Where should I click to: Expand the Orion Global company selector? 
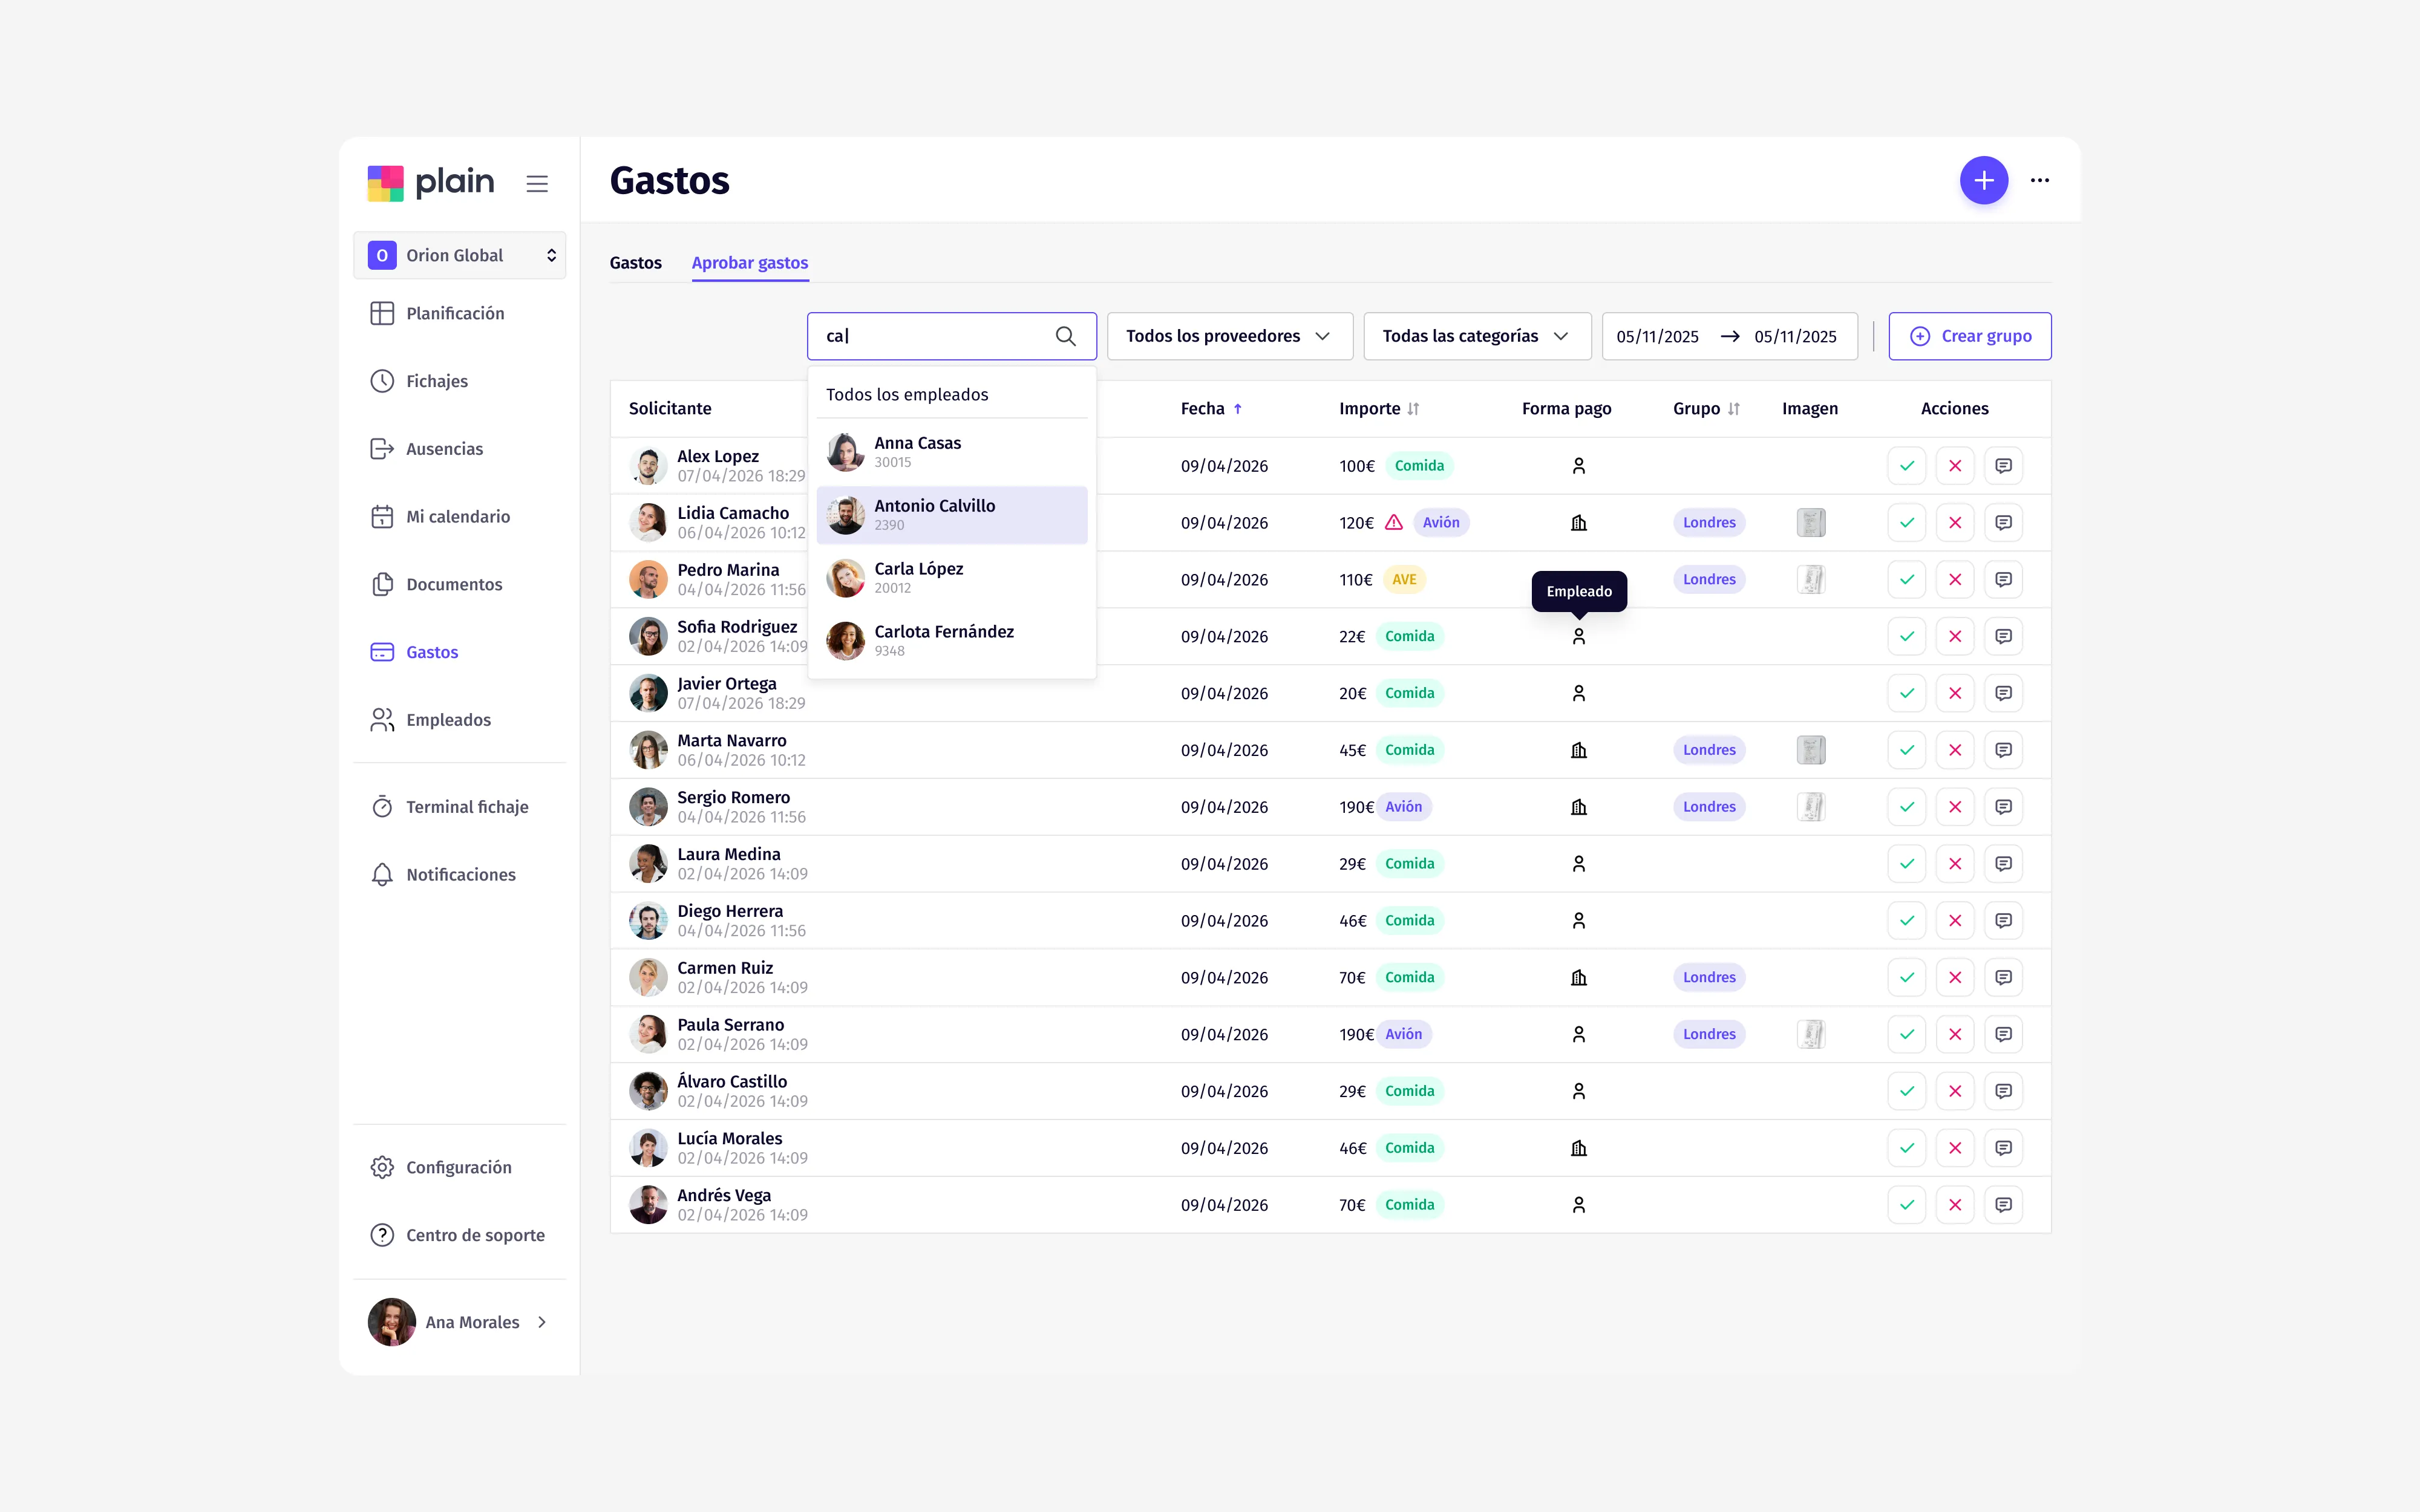pos(460,256)
